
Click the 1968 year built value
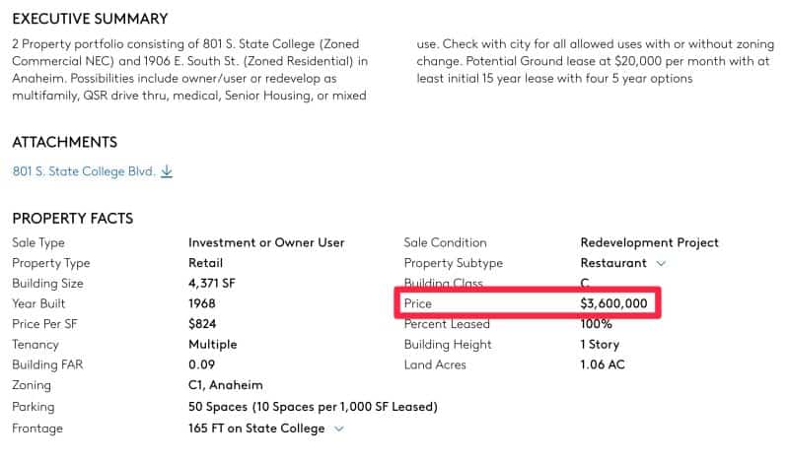click(x=202, y=303)
